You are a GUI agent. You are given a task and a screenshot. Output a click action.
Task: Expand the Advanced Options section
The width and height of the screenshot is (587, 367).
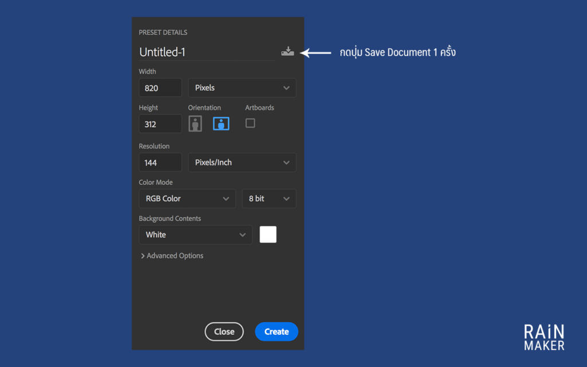point(172,256)
